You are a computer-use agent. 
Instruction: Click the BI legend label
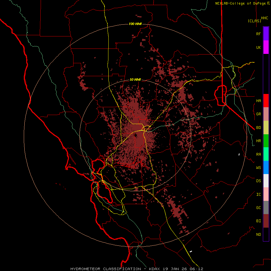(258, 221)
